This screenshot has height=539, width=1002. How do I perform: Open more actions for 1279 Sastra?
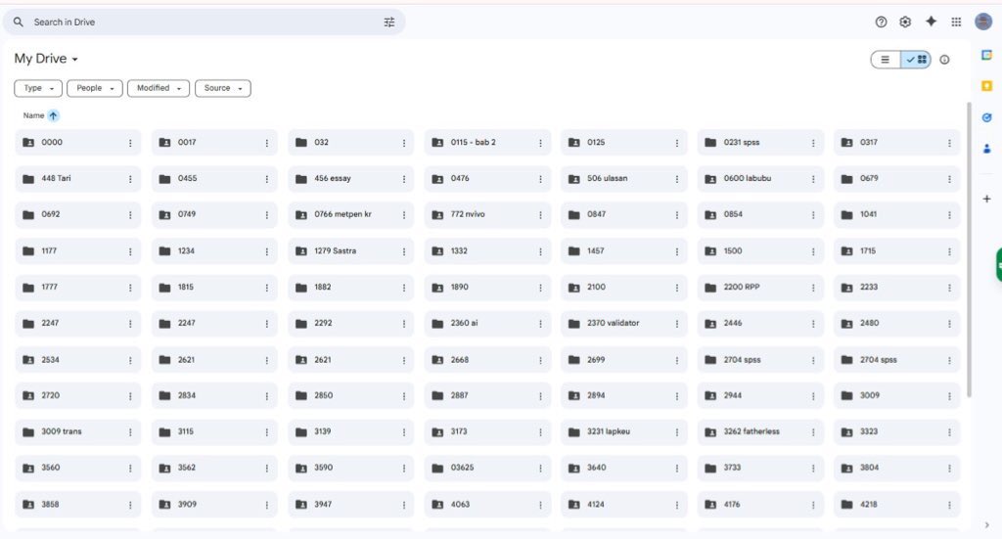[404, 251]
